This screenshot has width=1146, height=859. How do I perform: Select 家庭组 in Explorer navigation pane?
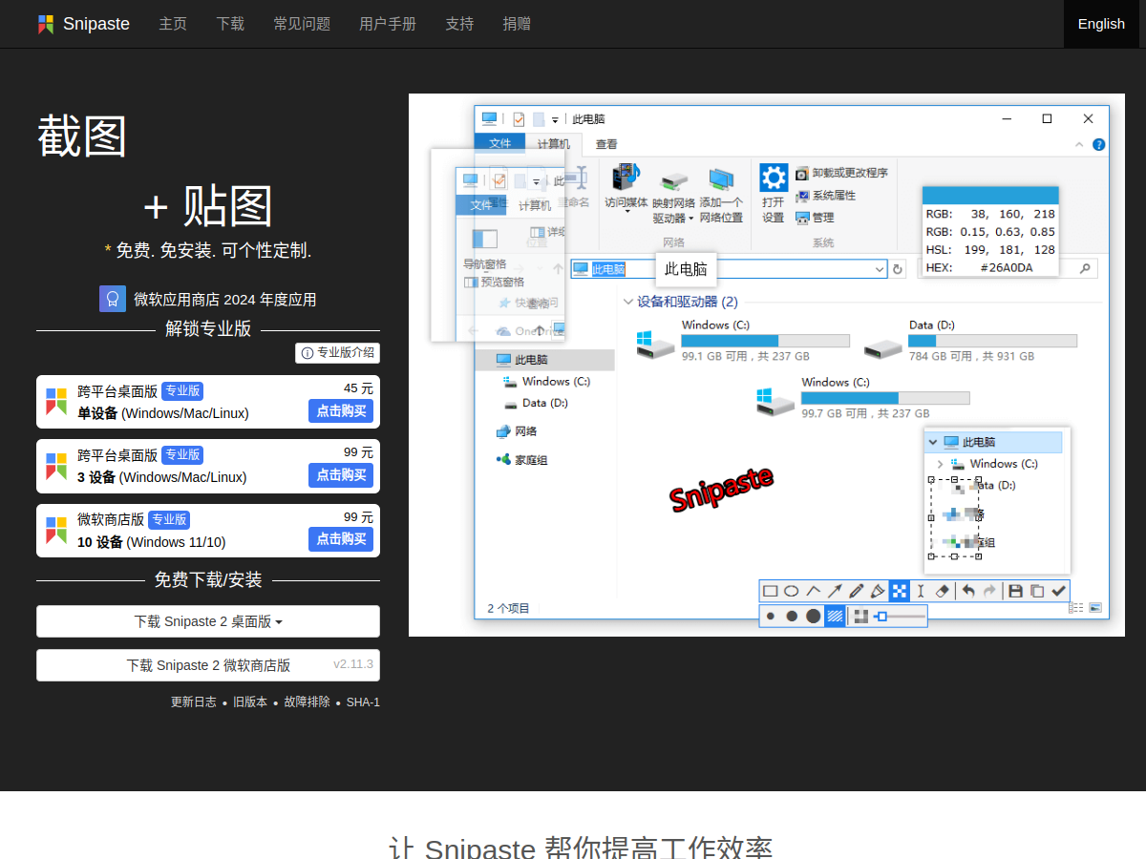click(521, 460)
